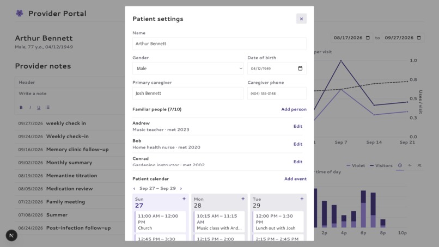Image resolution: width=439 pixels, height=247 pixels.
Task: Go to previous calendar date range
Action: (135, 189)
